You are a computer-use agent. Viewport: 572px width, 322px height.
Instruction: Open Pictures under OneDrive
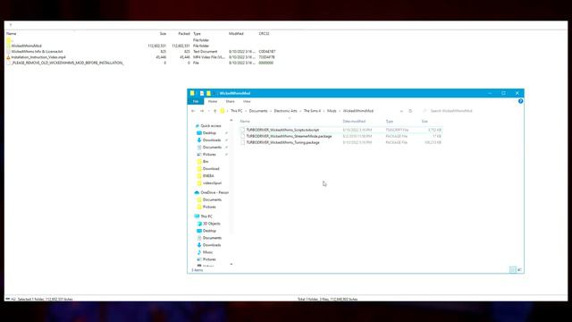pos(209,207)
